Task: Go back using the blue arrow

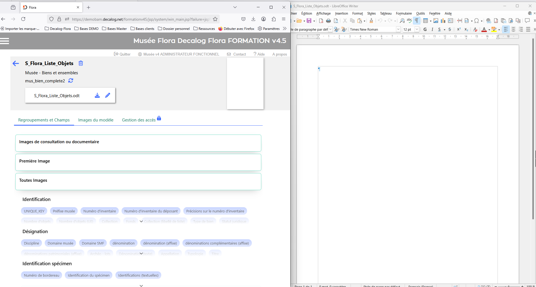Action: [16, 64]
